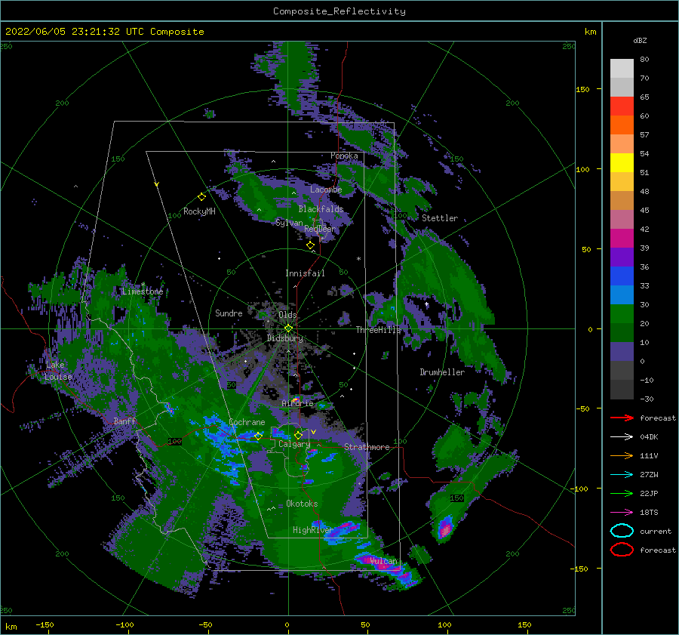Click the Limestone label
The height and width of the screenshot is (635, 679).
143,291
